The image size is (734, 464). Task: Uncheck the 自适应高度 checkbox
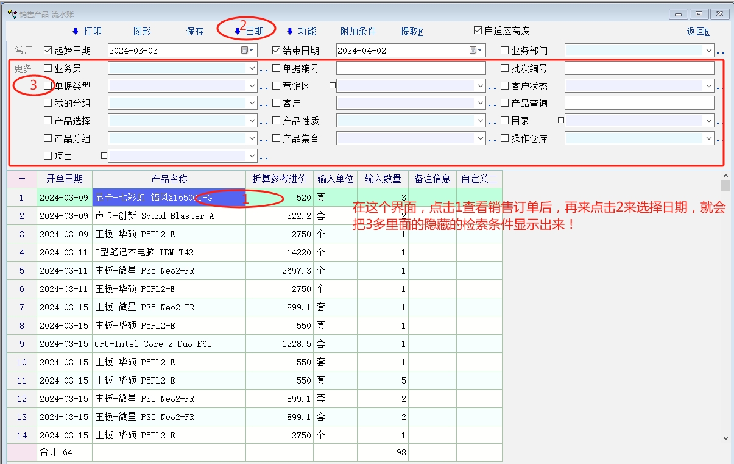pyautogui.click(x=478, y=30)
